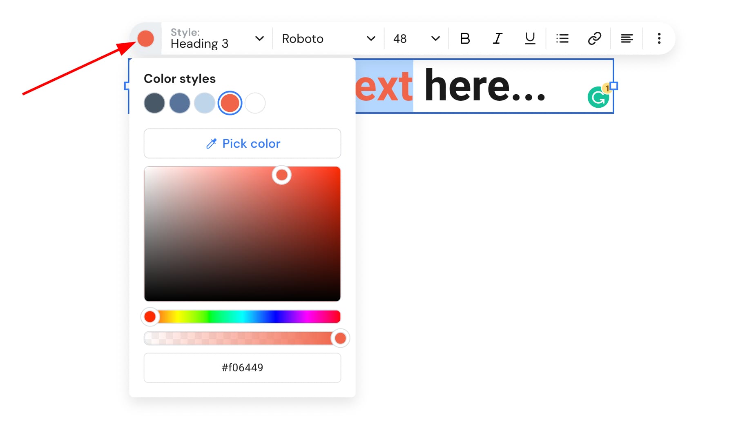Click the green Grammarly icon

point(598,98)
